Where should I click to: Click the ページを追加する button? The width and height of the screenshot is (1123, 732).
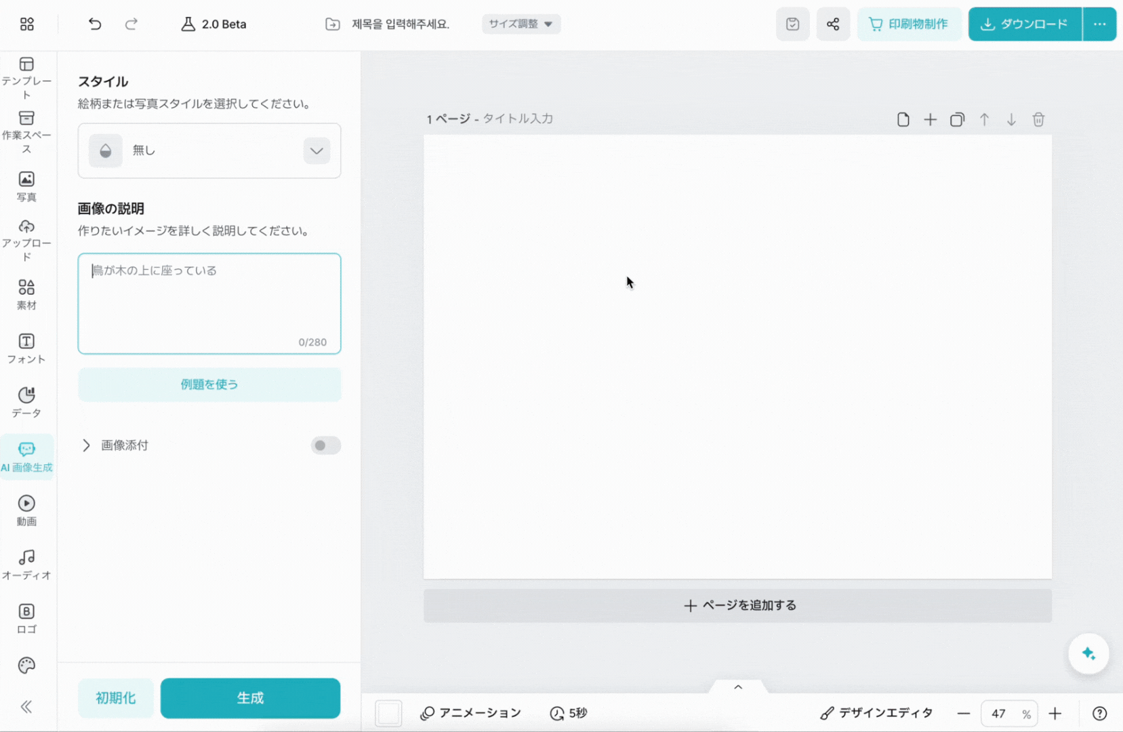(738, 605)
